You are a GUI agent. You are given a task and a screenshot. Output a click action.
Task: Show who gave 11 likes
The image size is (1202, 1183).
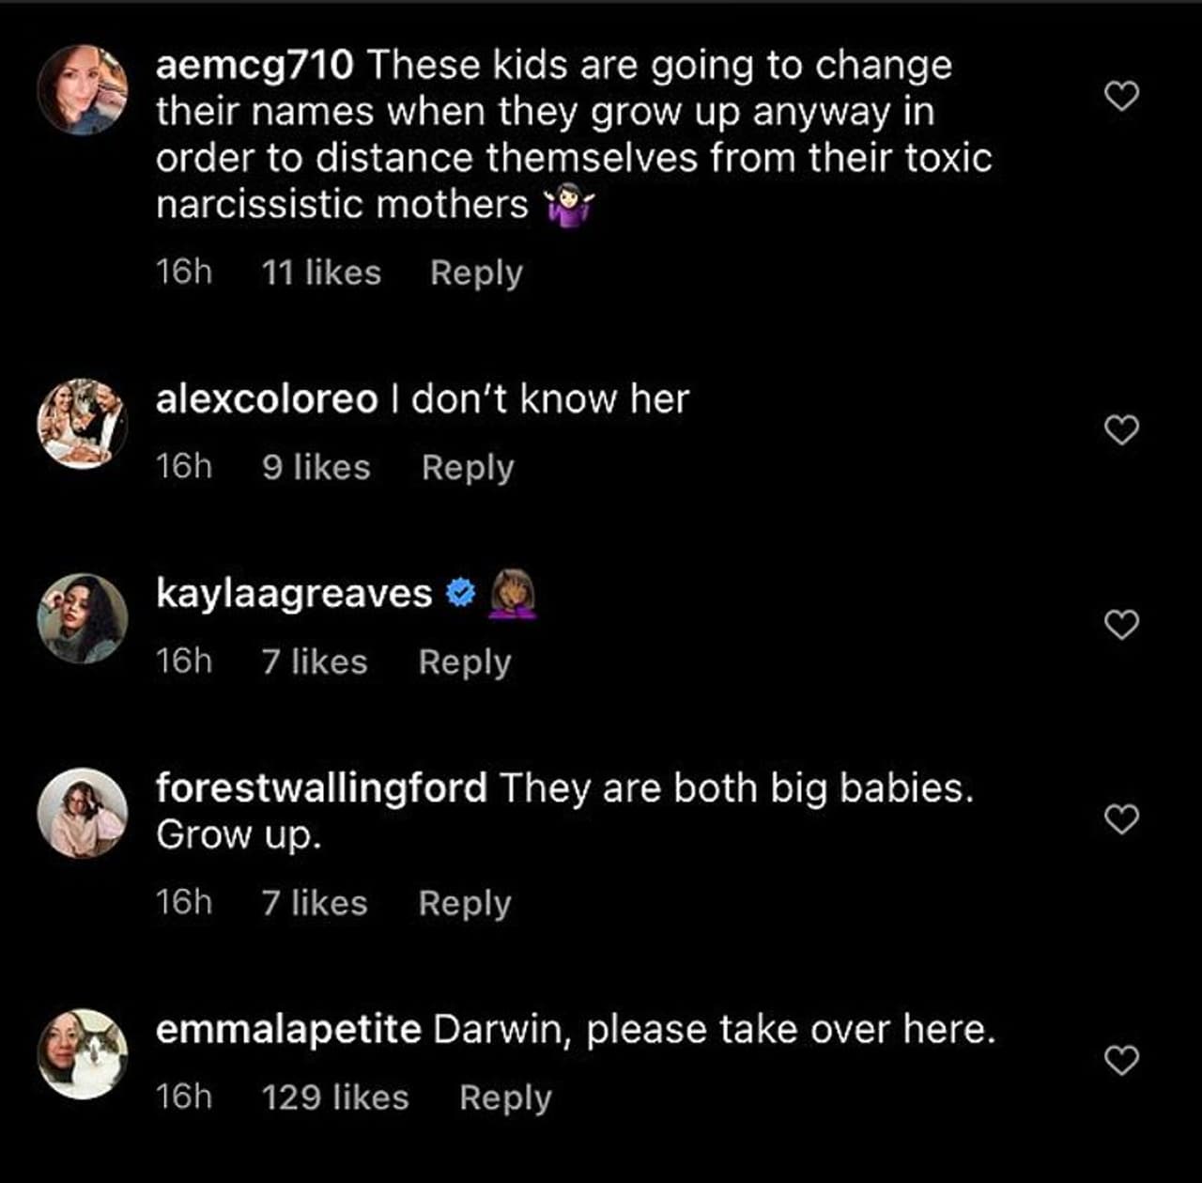321,272
